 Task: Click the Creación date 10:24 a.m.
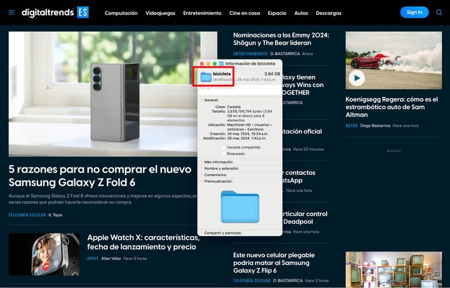[x=247, y=134]
